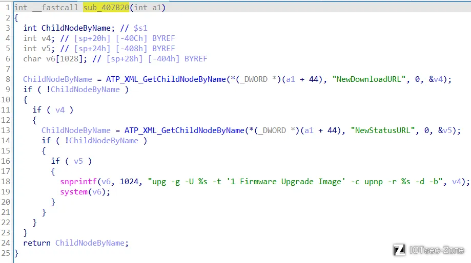The width and height of the screenshot is (471, 263).
Task: Click the $s1 register comment
Action: (x=140, y=28)
